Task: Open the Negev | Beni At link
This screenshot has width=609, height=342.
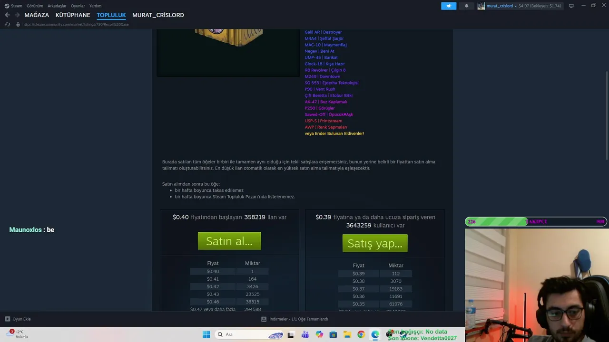Action: pyautogui.click(x=319, y=51)
